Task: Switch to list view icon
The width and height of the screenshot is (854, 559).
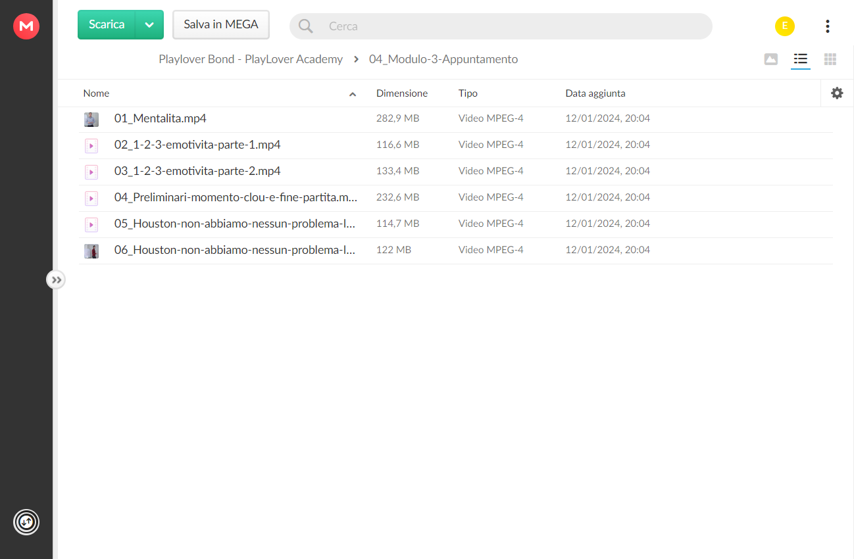Action: [800, 59]
